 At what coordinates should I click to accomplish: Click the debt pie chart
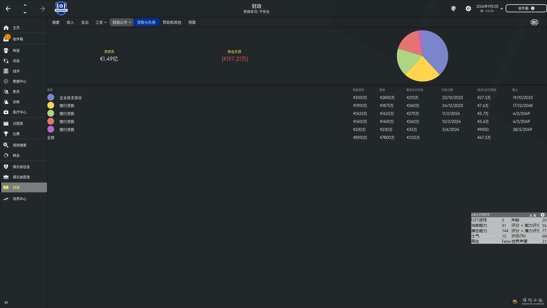coord(423,56)
